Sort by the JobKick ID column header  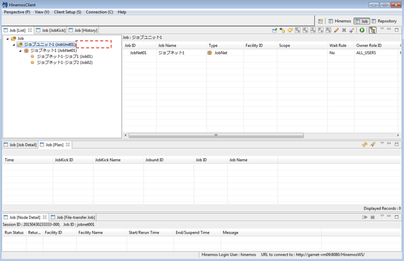coord(73,160)
